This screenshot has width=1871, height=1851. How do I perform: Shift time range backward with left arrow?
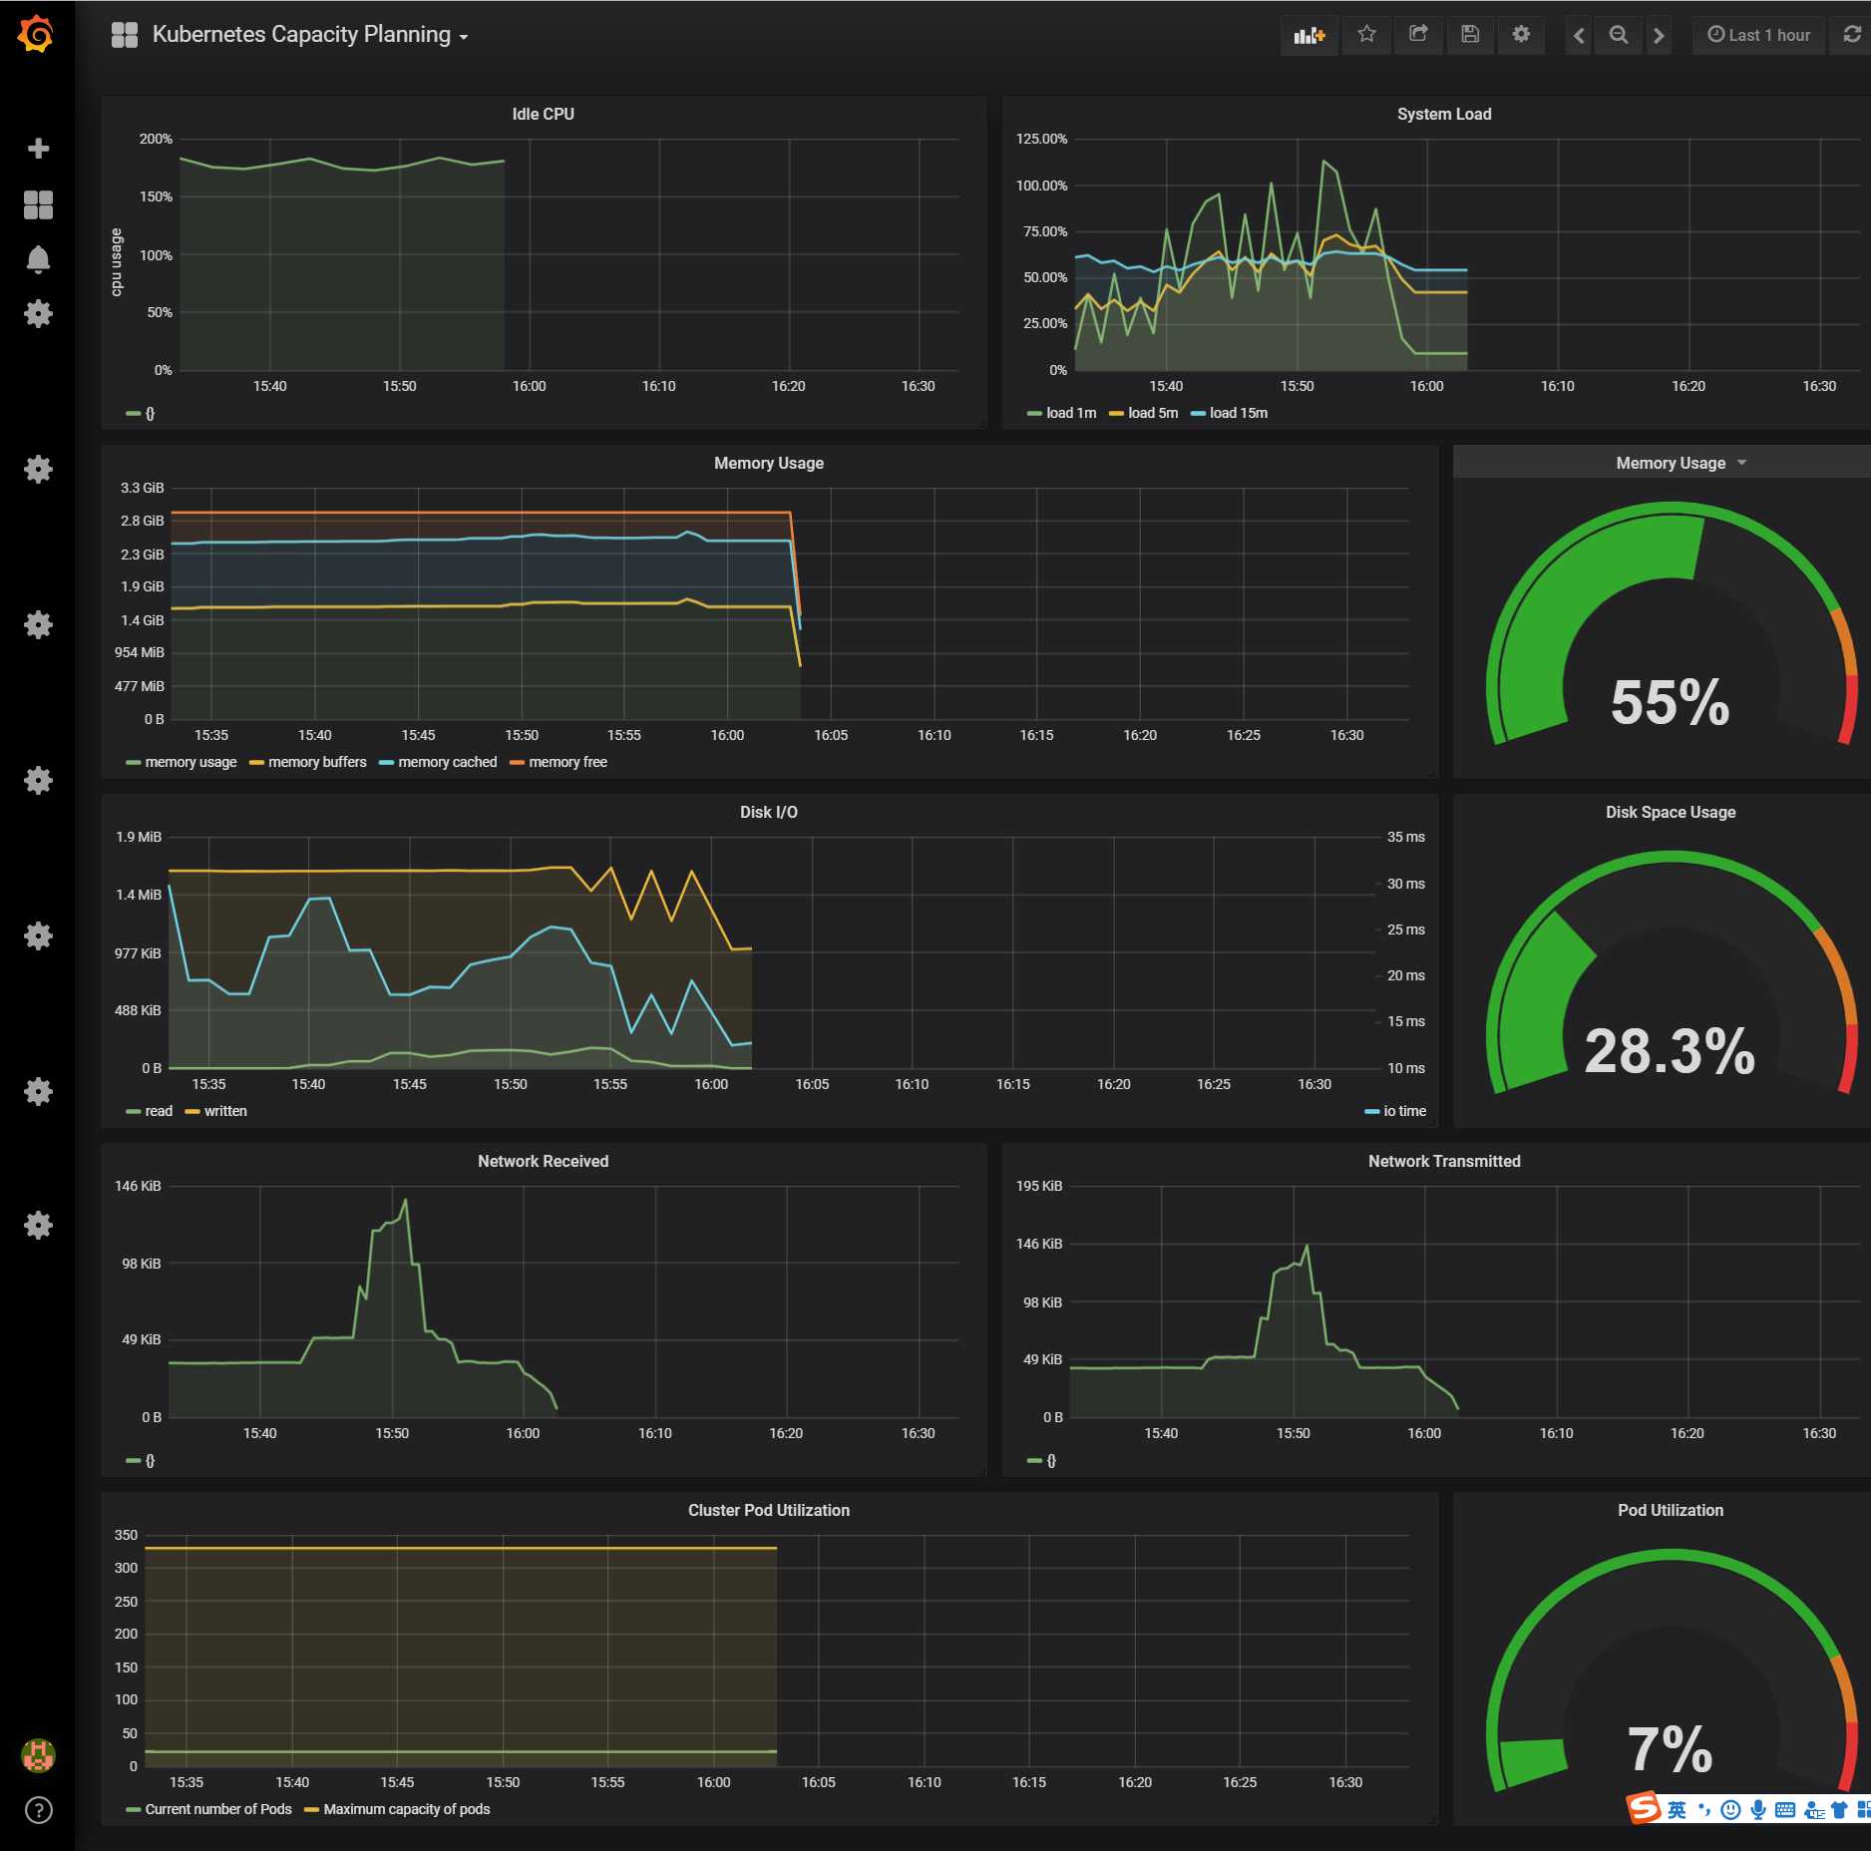pos(1579,35)
